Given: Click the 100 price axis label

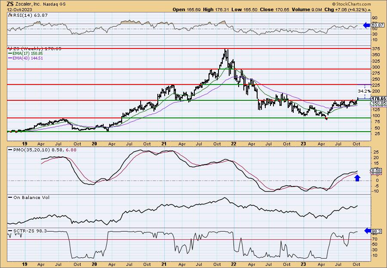Looking at the screenshot, I should 376,116.
